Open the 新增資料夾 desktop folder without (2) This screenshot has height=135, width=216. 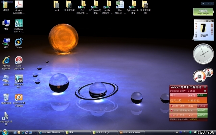[70, 6]
